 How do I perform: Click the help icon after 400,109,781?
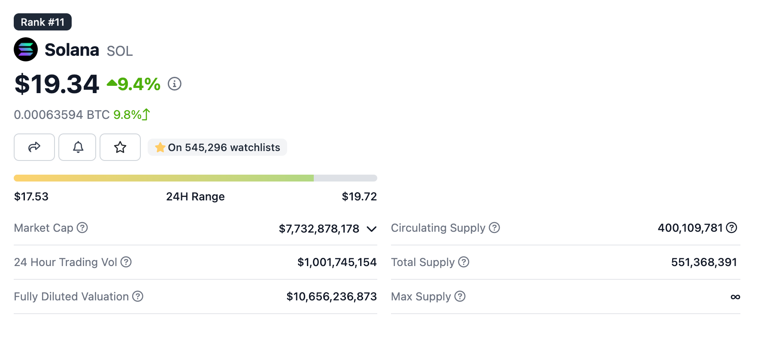click(x=731, y=227)
